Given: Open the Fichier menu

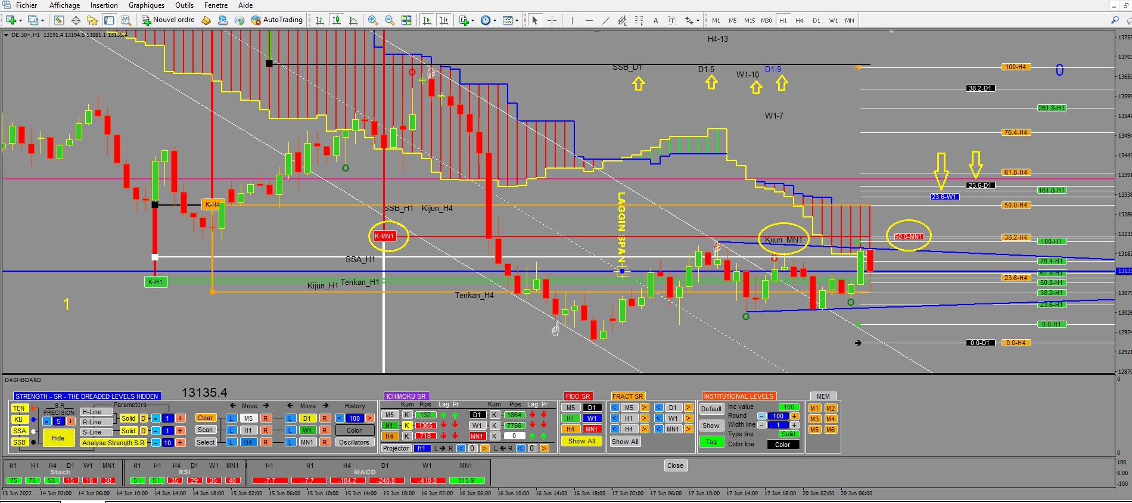Looking at the screenshot, I should [26, 5].
